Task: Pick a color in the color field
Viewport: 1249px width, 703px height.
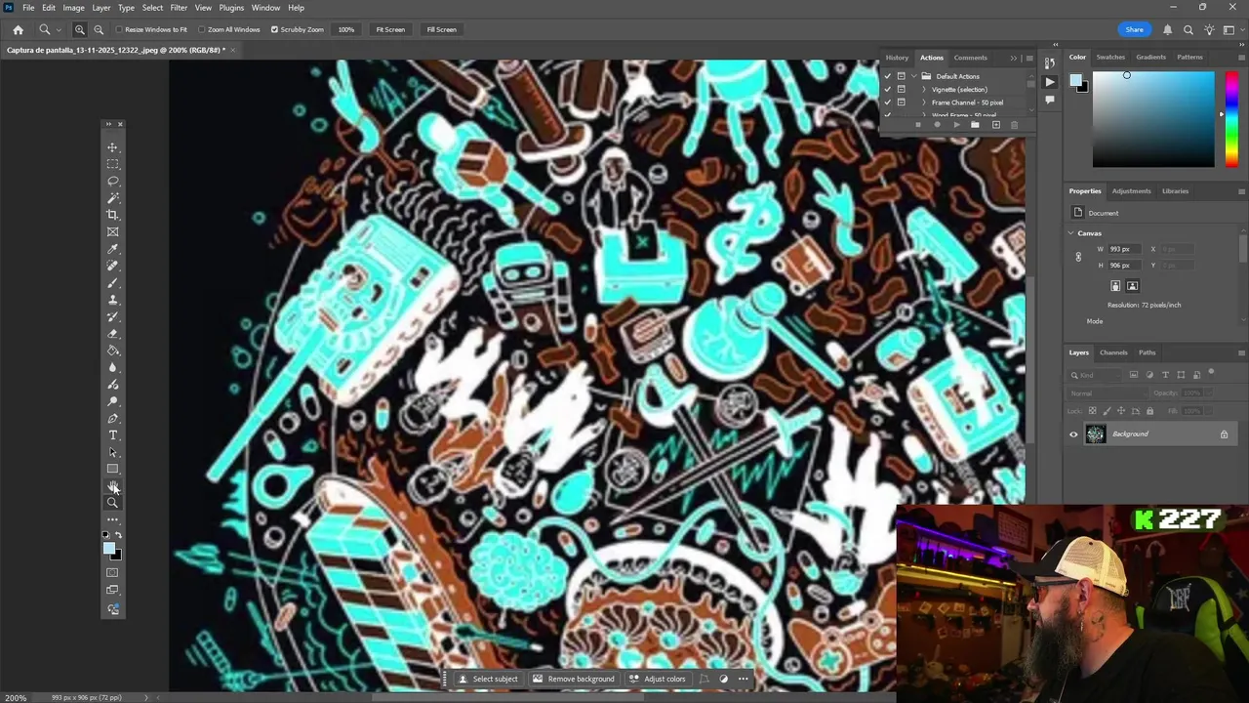Action: [1153, 119]
